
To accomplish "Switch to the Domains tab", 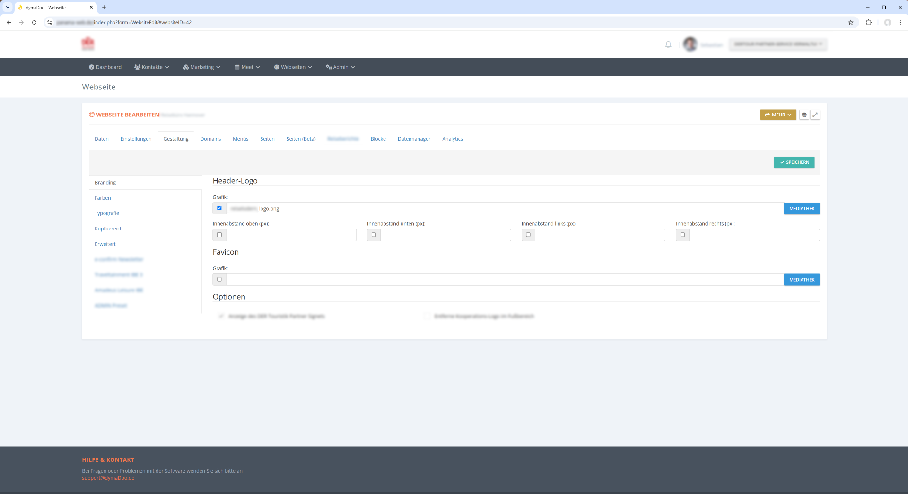I will pos(210,139).
